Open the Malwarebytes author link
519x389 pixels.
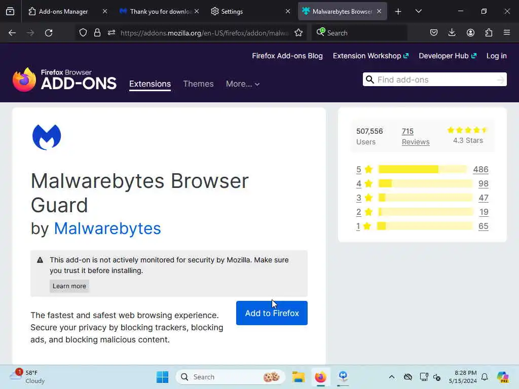pyautogui.click(x=107, y=228)
